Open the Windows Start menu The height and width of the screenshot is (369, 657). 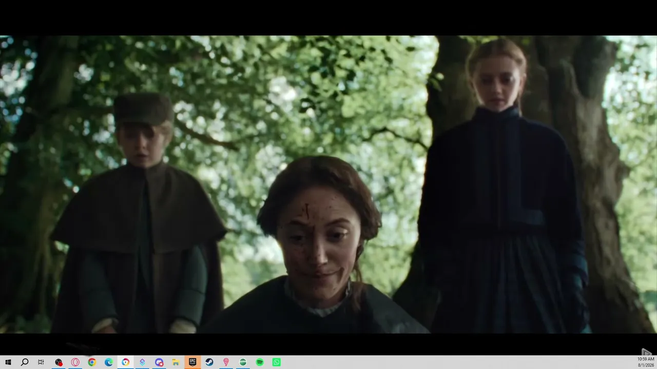(8, 362)
